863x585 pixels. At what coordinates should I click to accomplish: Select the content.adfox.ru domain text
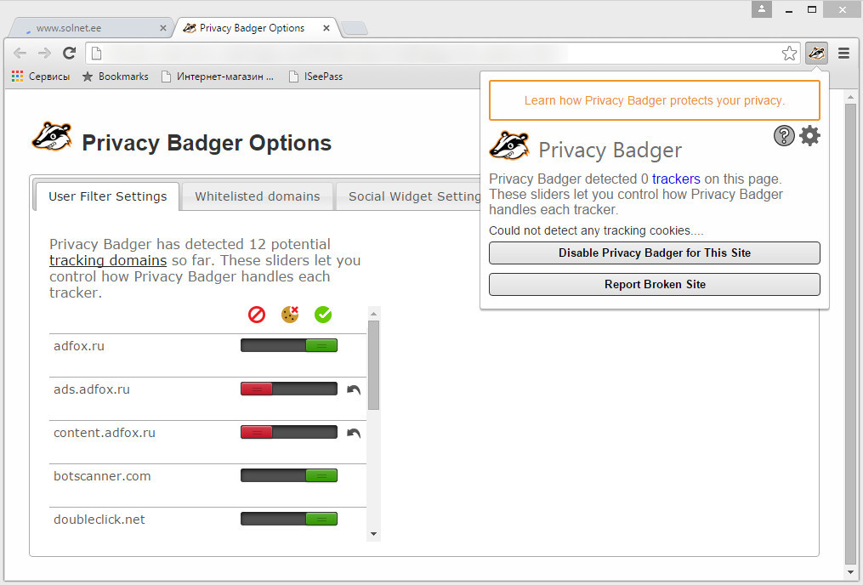(104, 433)
